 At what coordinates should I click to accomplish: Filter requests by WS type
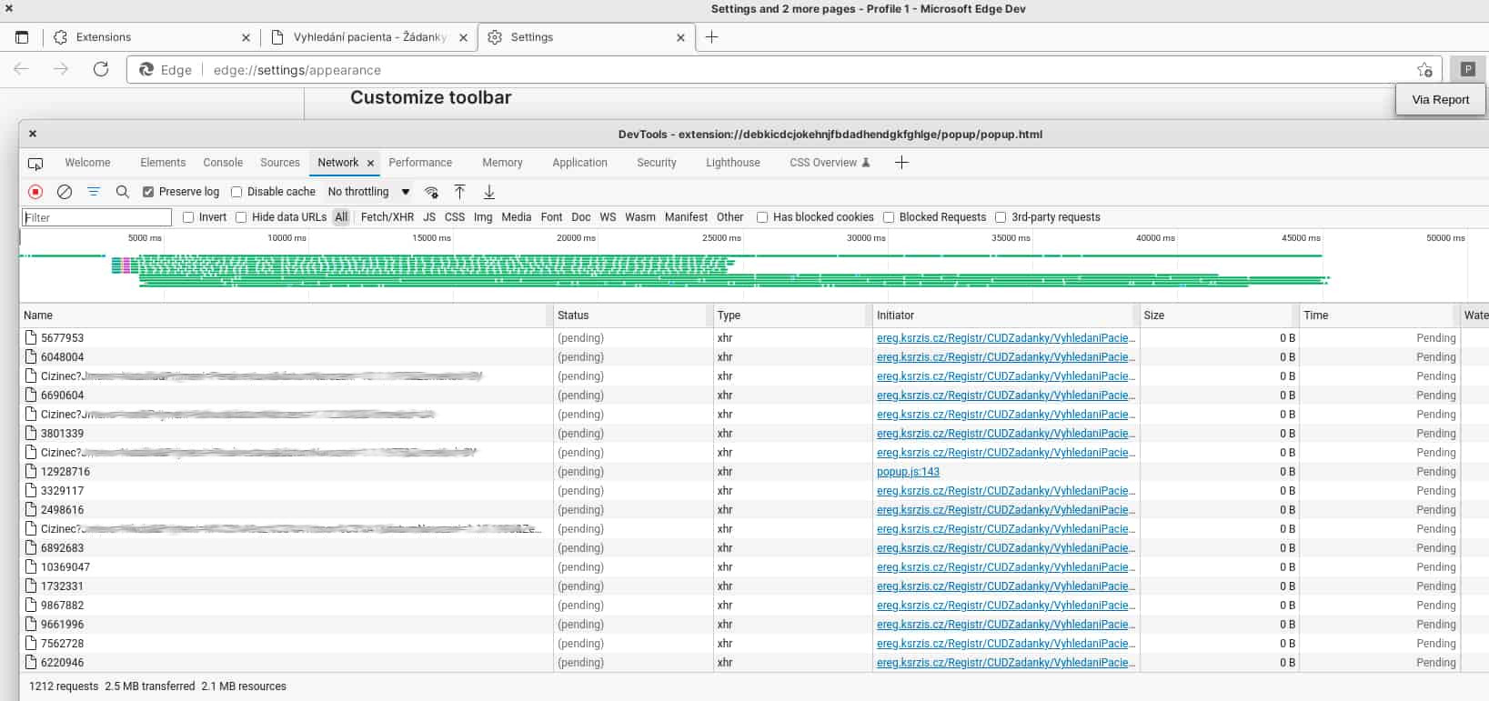608,217
